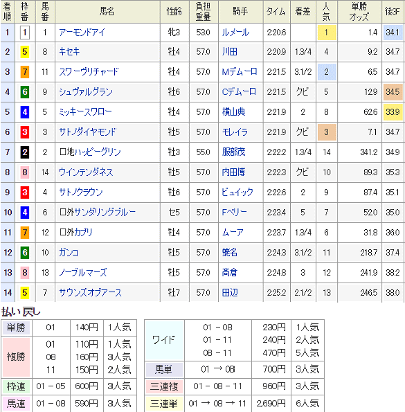This screenshot has width=405, height=412.
Task: Click the 三連単 payout label
Action: tap(164, 404)
